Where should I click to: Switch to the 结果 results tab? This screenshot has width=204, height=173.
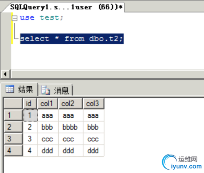(20, 90)
